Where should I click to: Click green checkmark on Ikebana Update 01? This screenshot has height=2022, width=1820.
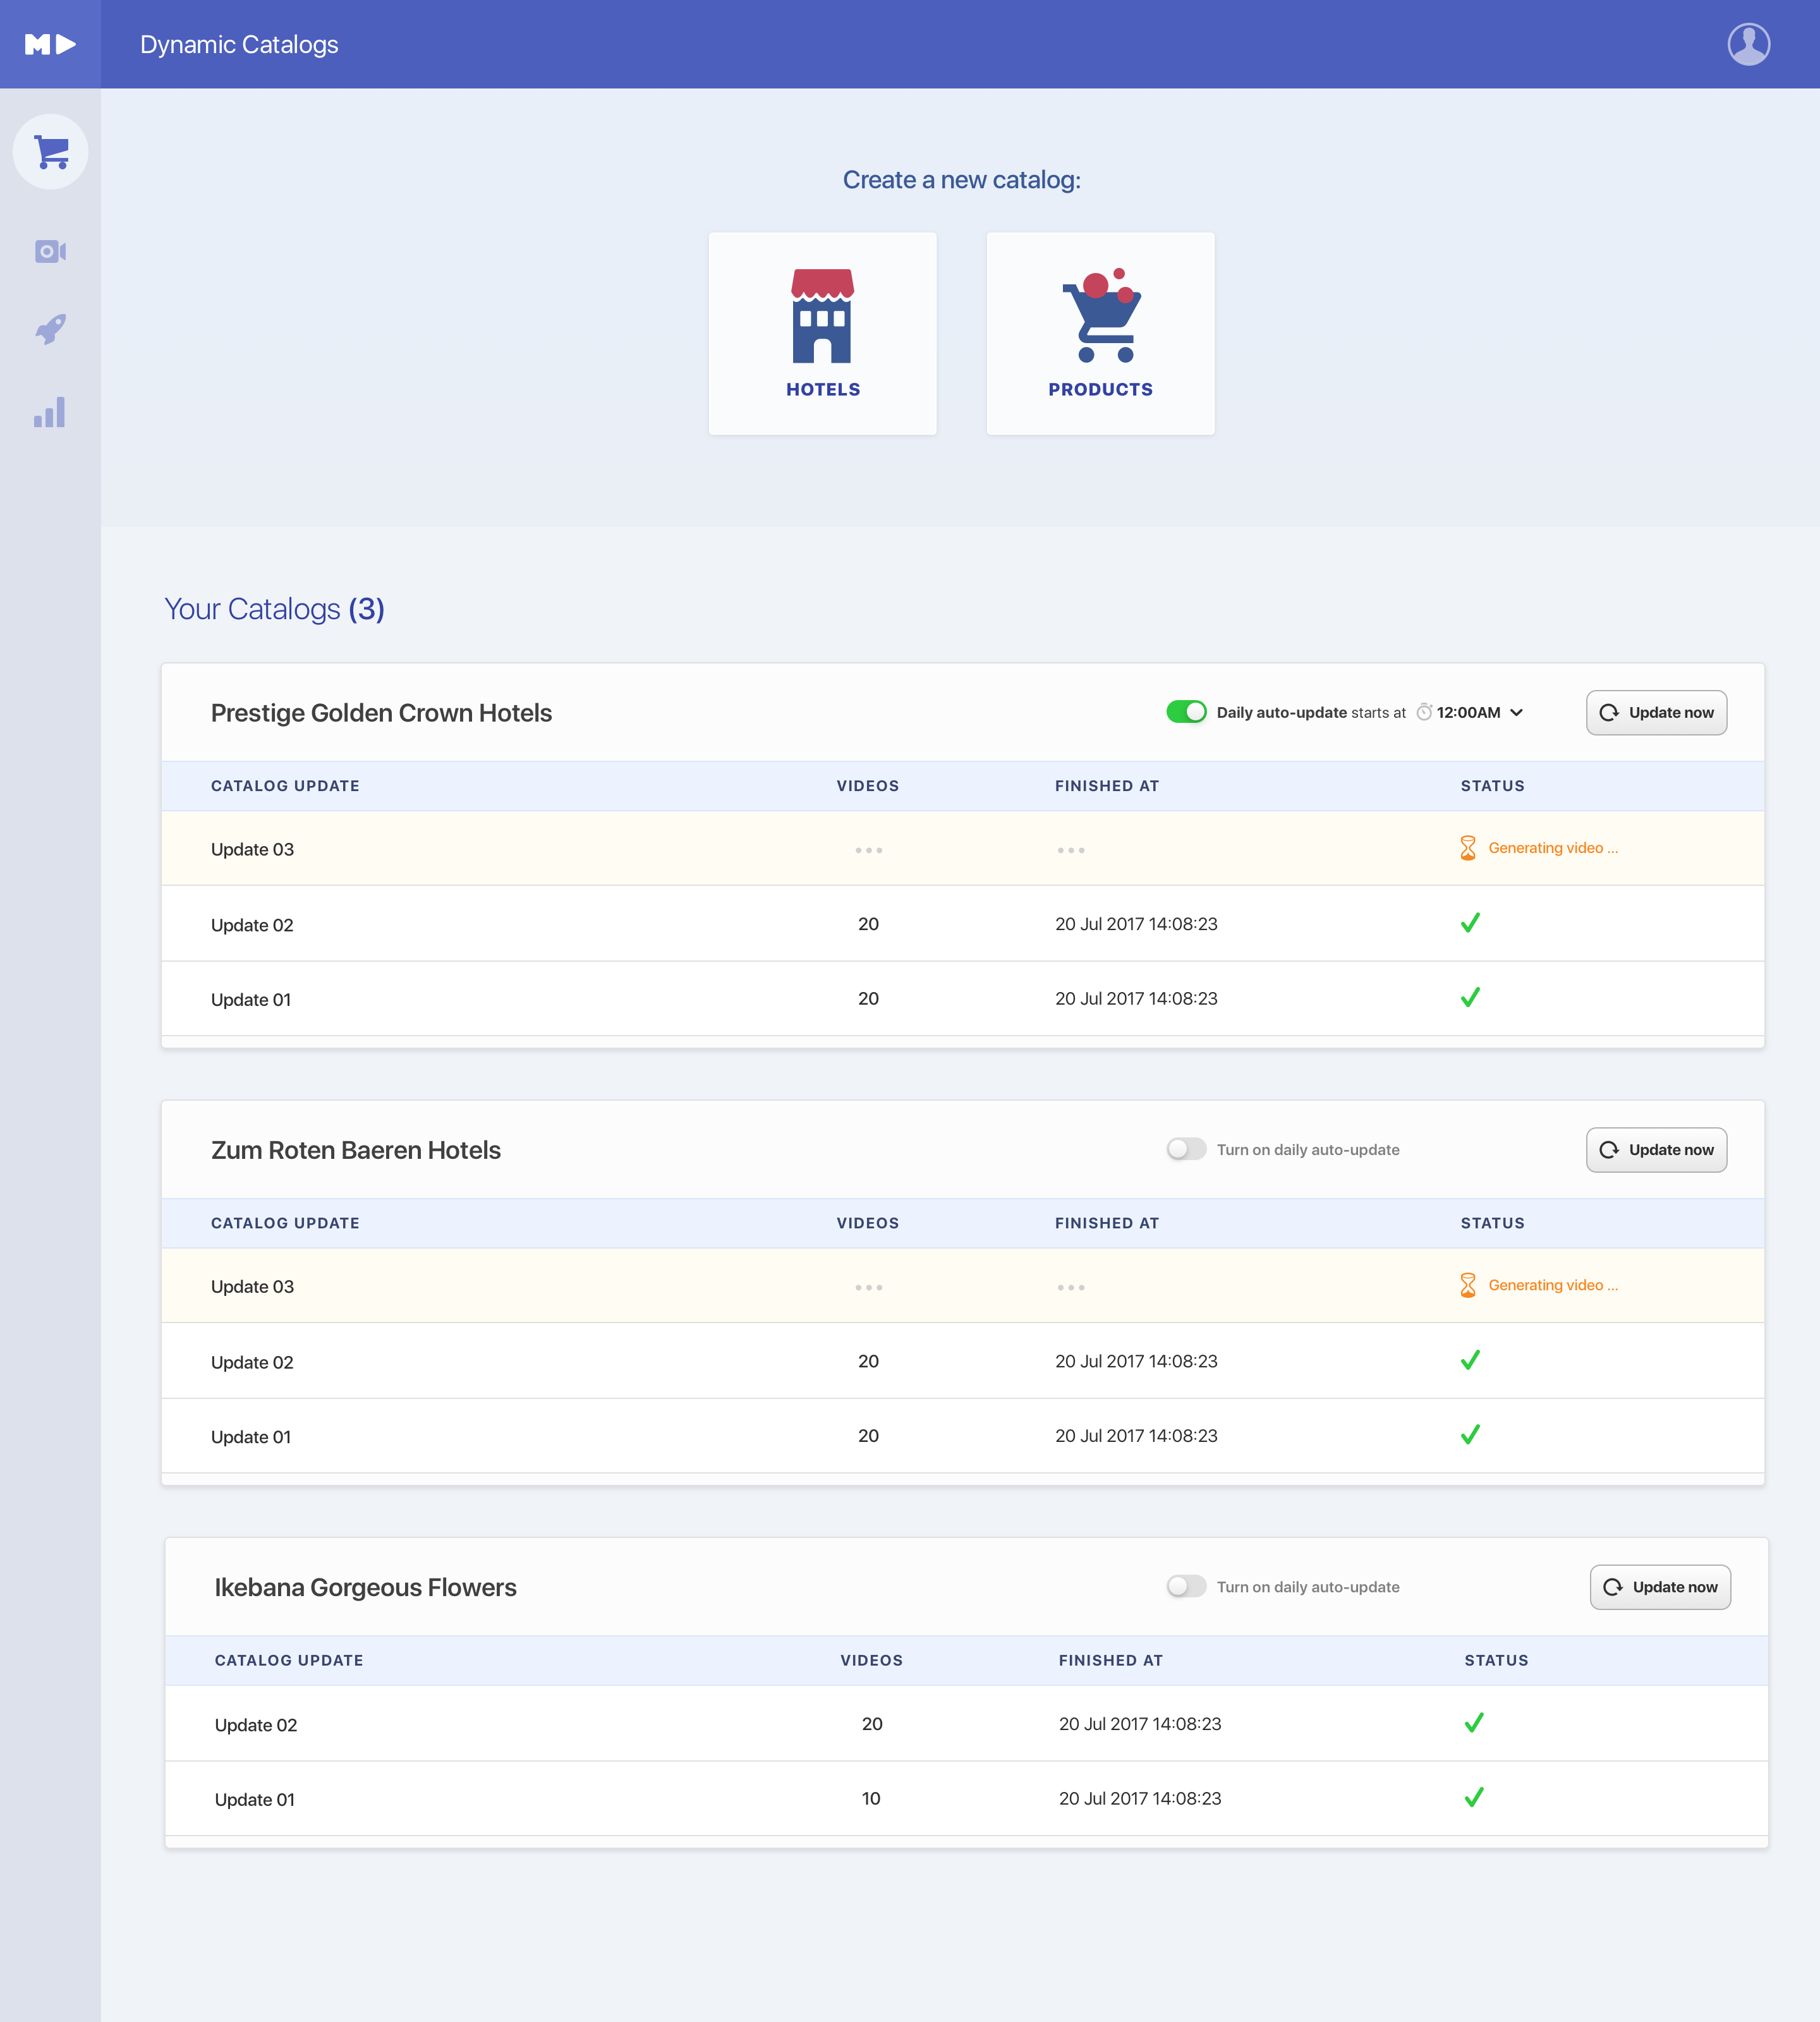[1473, 1797]
